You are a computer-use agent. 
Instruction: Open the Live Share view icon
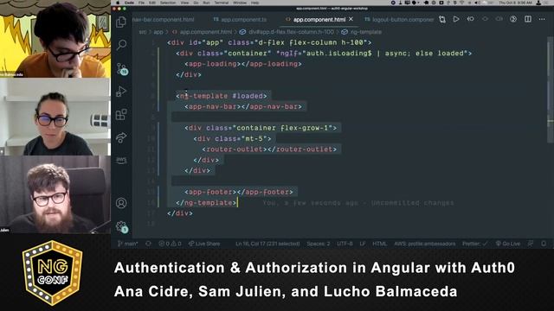121,137
